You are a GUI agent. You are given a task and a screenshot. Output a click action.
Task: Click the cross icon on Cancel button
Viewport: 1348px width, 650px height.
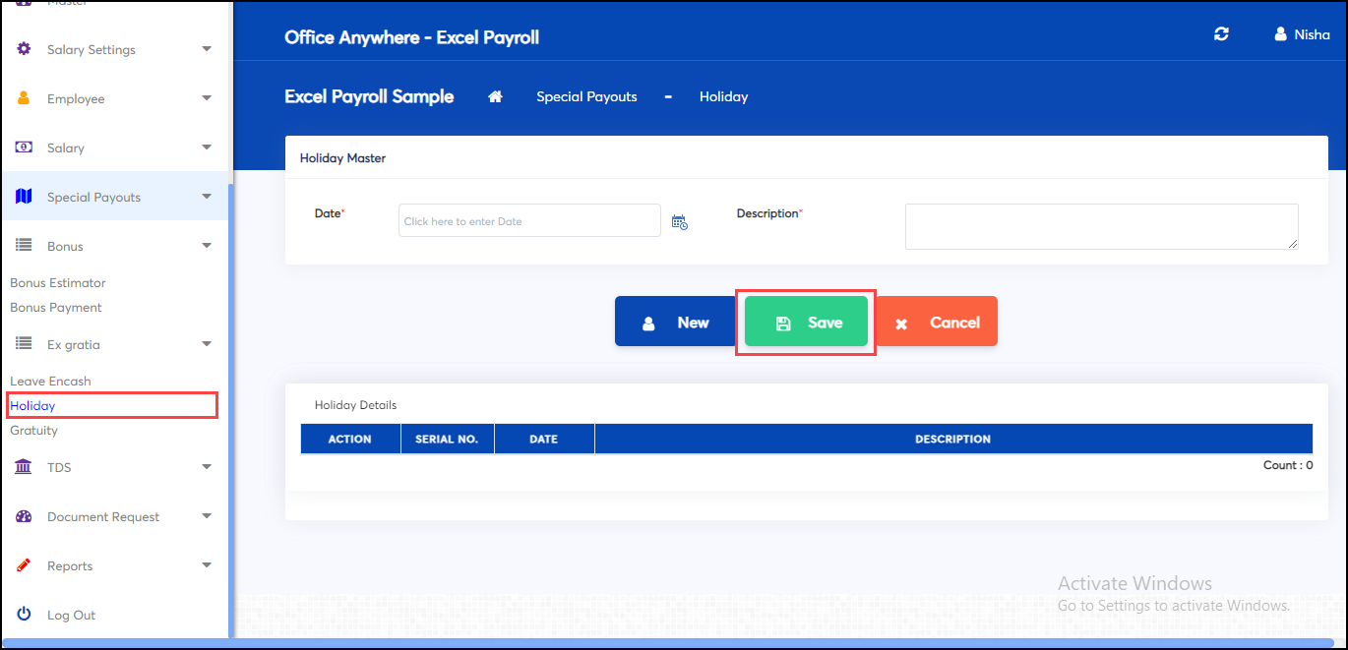[901, 324]
